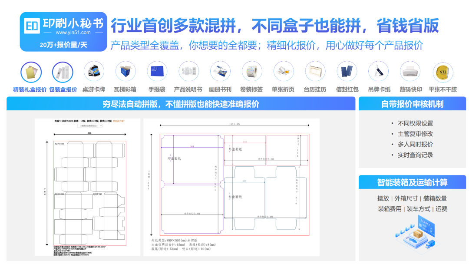Viewport: 469px width, 264px height.
Task: Click the 印刷小秘书 logo banner
Action: 63,32
